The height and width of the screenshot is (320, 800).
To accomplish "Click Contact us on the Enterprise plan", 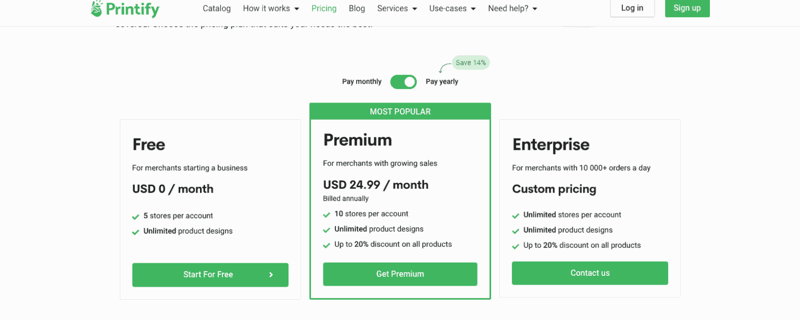I will pyautogui.click(x=590, y=273).
